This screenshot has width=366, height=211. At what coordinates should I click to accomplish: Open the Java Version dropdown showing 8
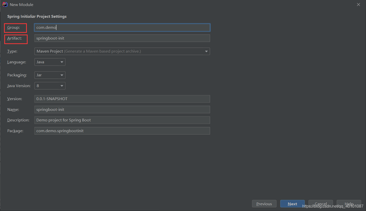[x=50, y=86]
